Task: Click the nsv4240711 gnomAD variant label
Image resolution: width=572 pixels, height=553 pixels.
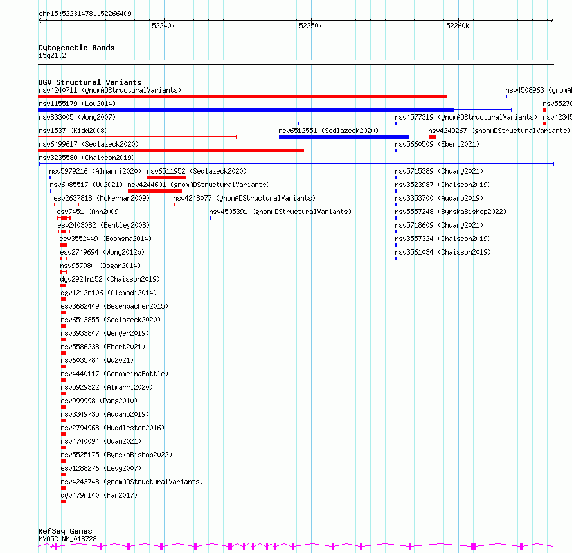Action: pos(110,90)
